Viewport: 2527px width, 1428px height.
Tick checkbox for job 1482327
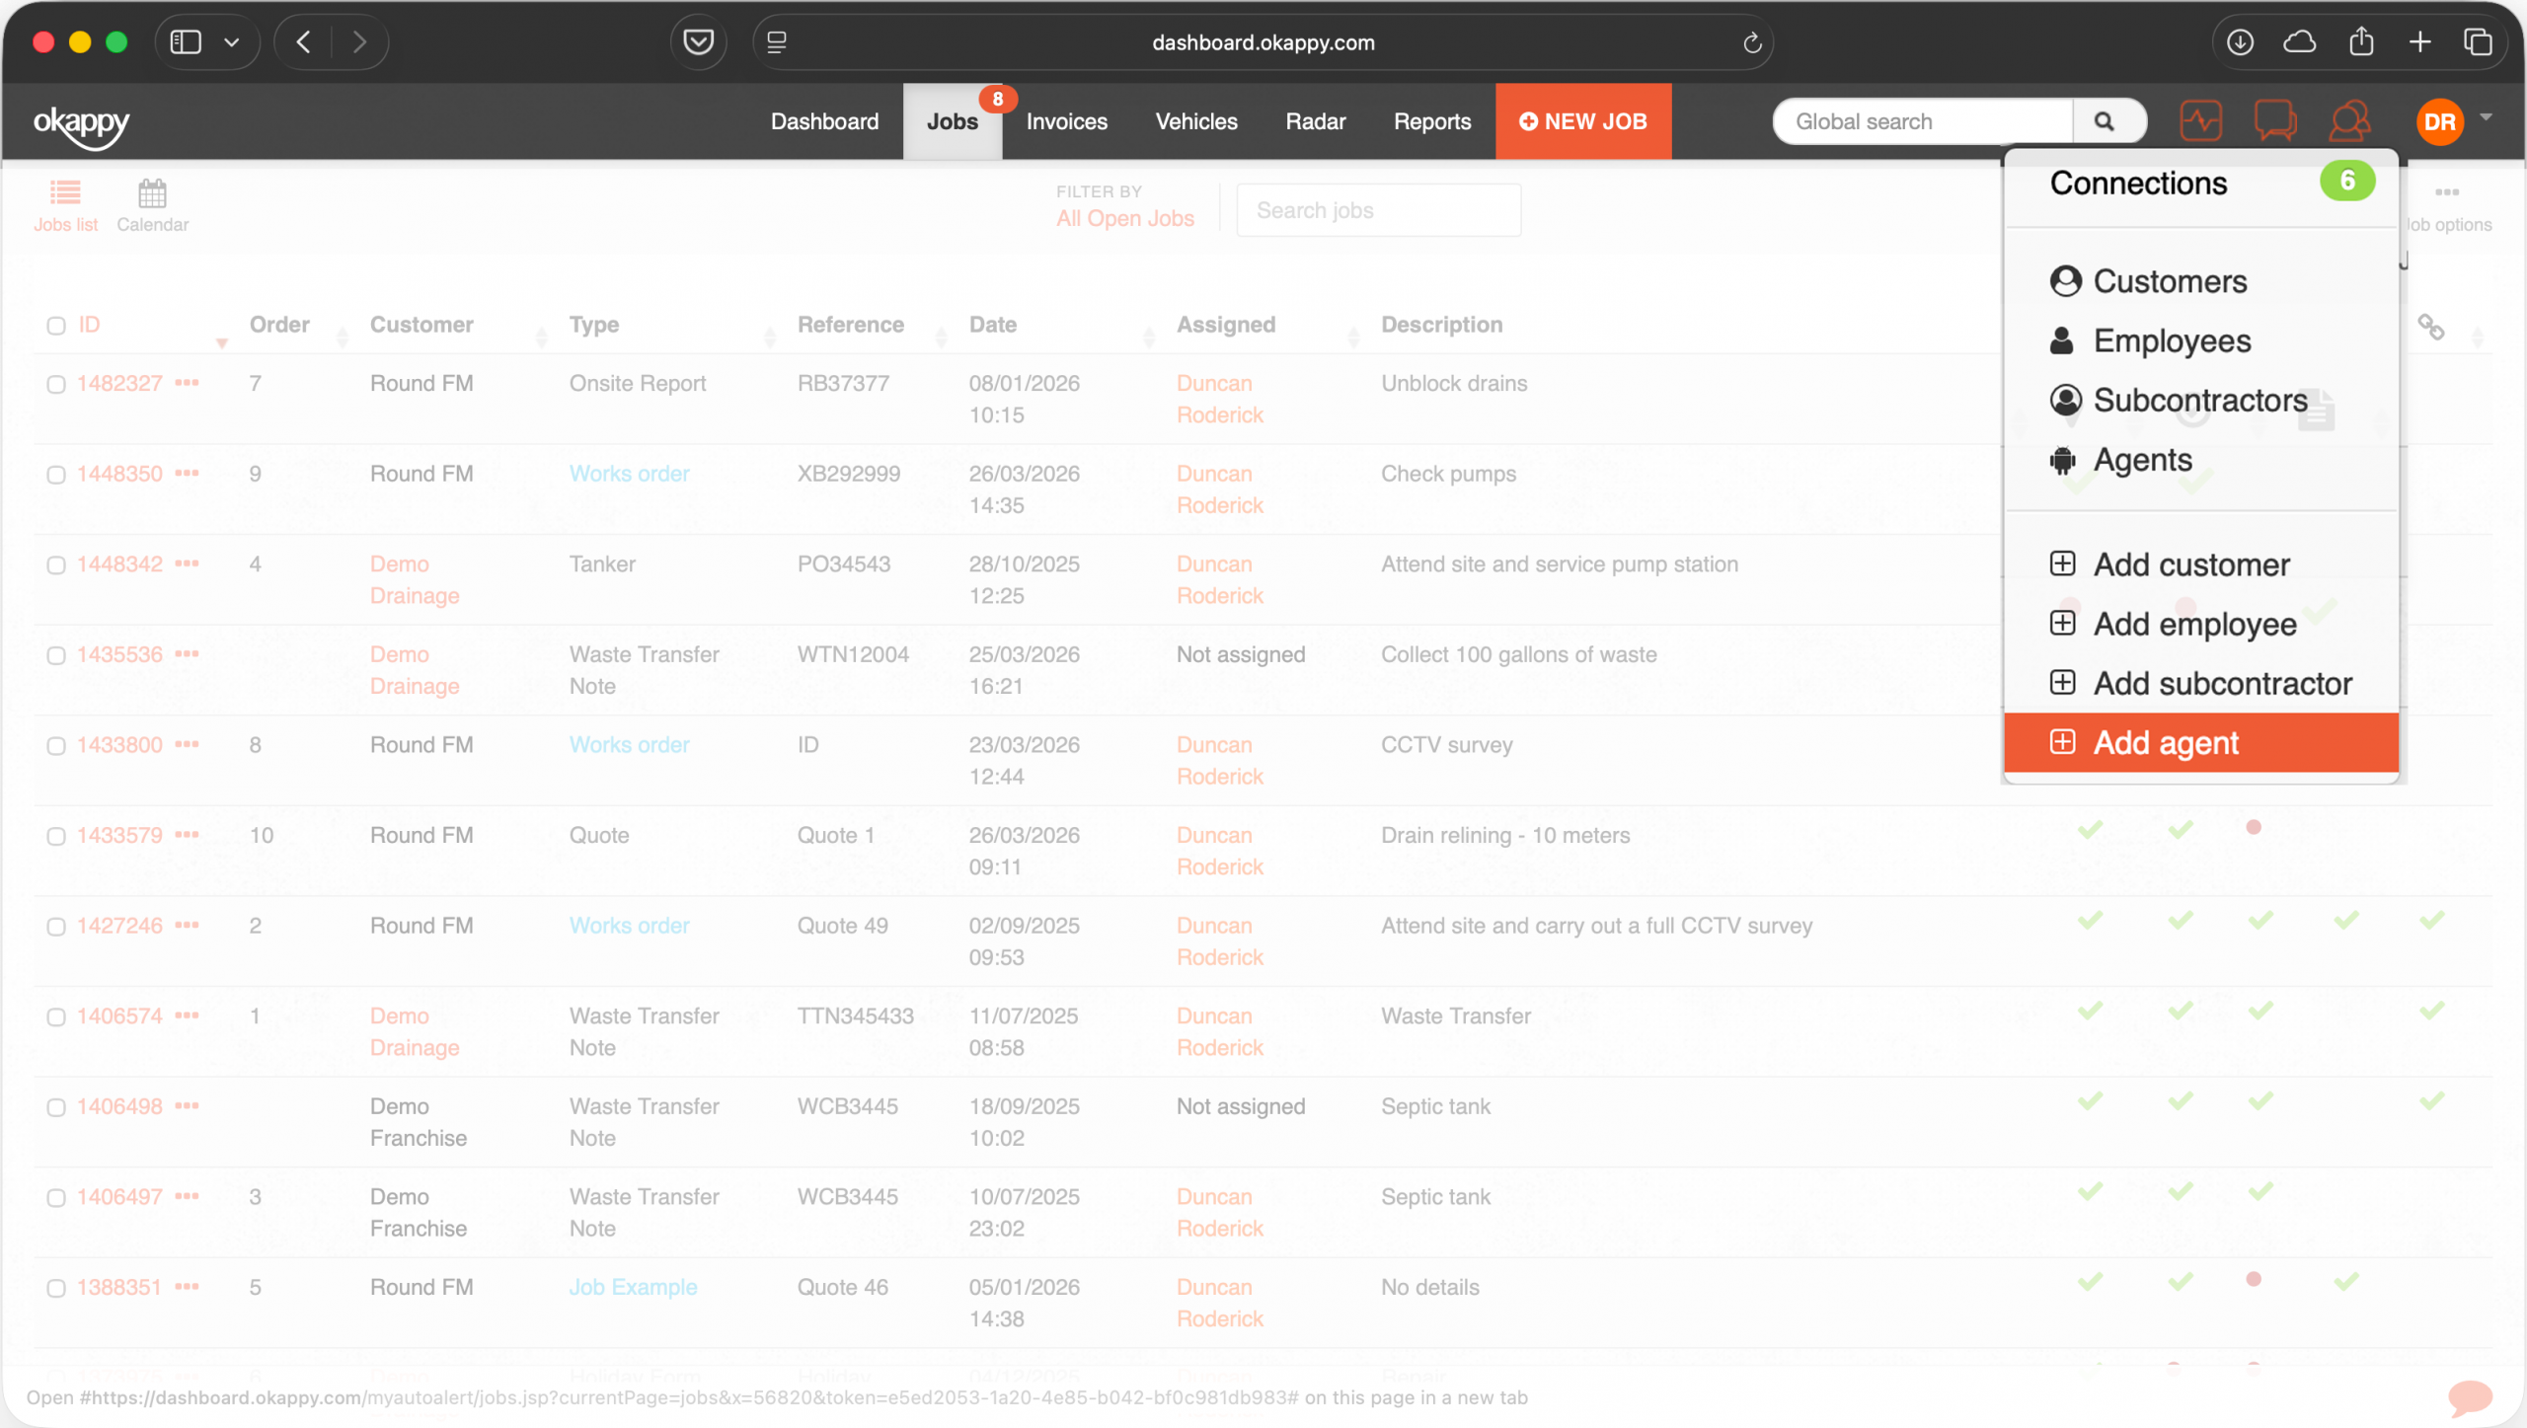point(56,385)
